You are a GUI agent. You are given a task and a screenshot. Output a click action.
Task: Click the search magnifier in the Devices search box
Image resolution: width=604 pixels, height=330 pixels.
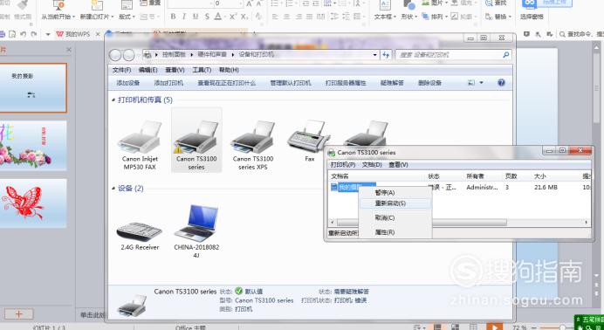pyautogui.click(x=505, y=55)
